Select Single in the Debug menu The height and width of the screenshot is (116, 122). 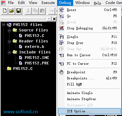coord(89,37)
